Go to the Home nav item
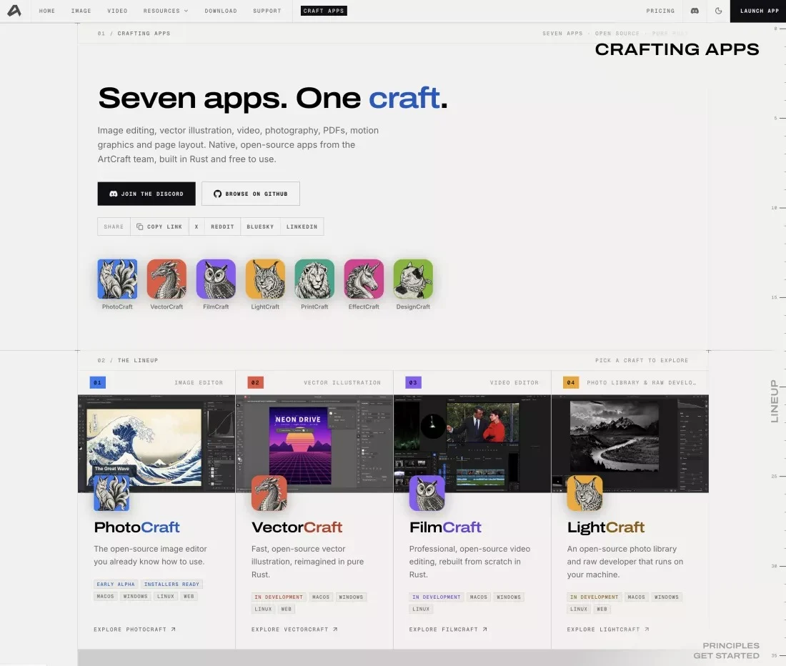 [x=47, y=11]
